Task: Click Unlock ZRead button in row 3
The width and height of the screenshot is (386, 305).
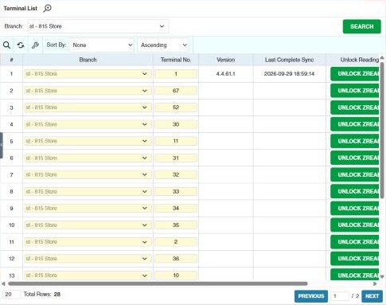Action: coord(355,108)
